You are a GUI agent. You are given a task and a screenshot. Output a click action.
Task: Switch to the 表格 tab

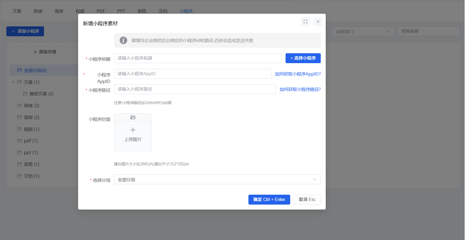pos(142,11)
